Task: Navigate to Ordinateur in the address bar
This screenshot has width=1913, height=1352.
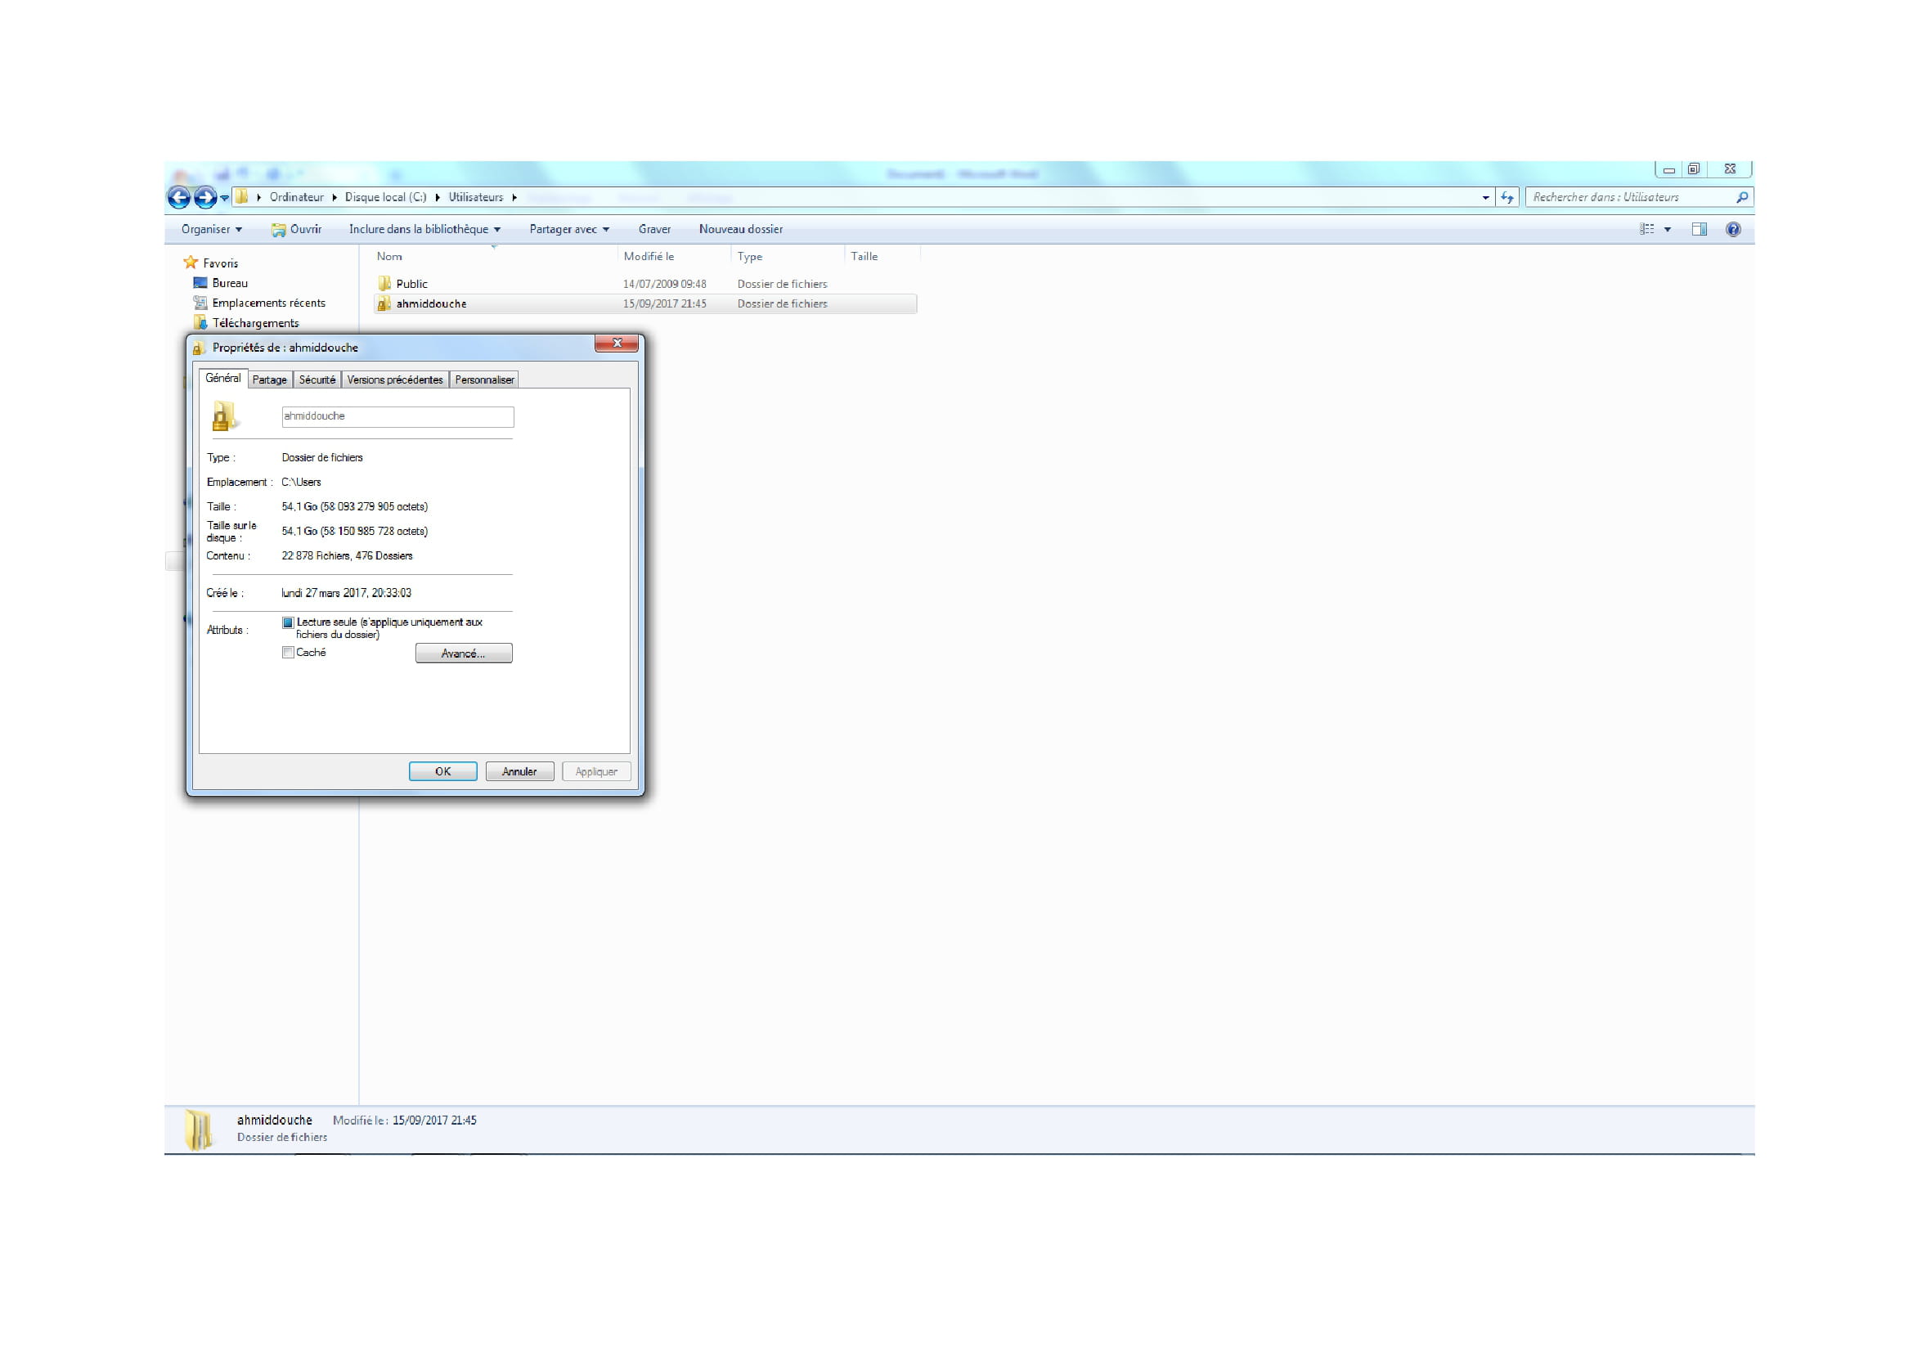Action: tap(297, 197)
